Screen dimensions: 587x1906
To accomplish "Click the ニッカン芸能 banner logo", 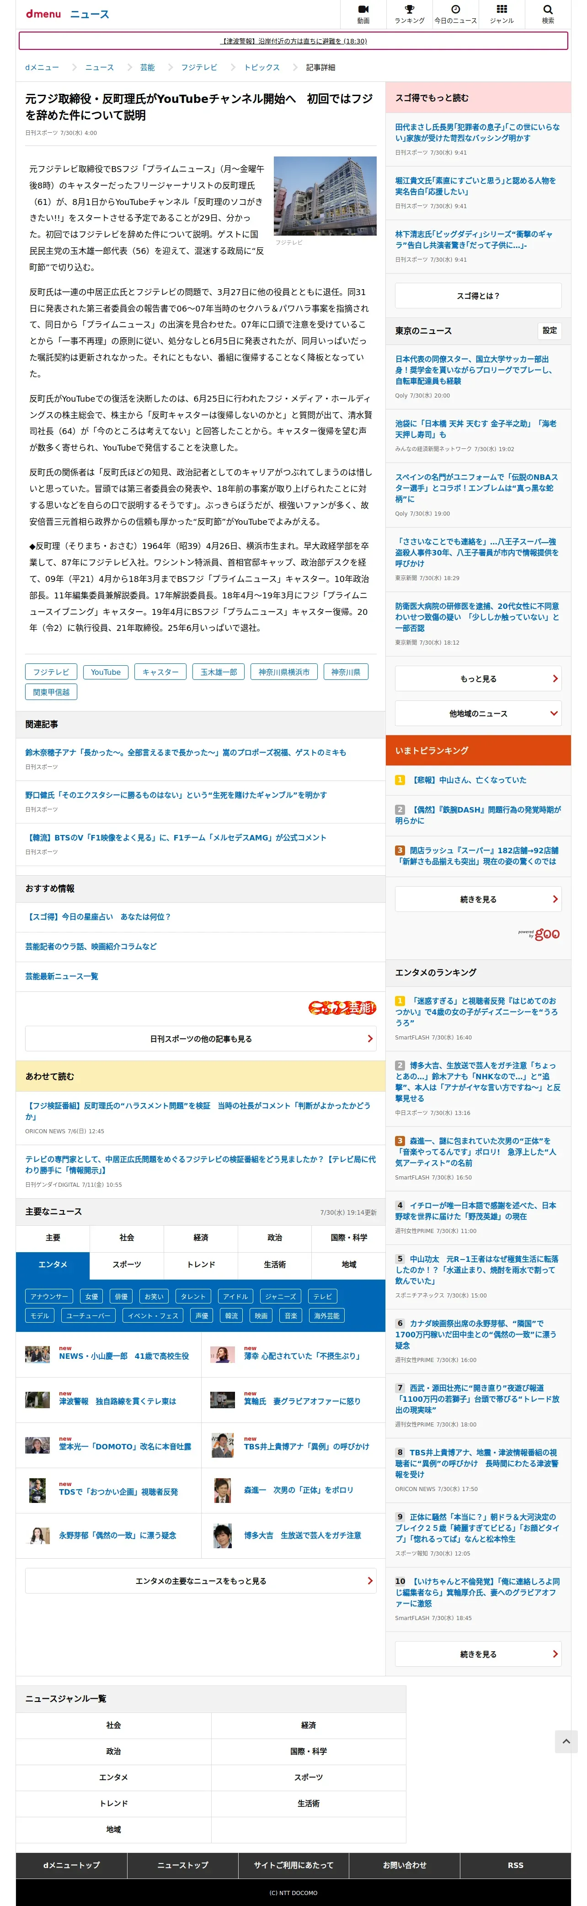I will click(x=342, y=1007).
